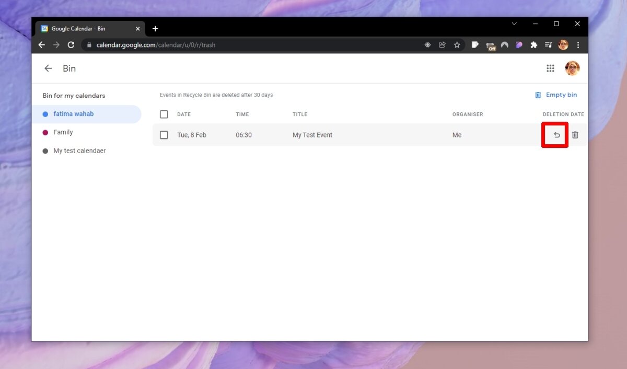Close the Google Calendar - Bin tab
627x369 pixels.
138,29
